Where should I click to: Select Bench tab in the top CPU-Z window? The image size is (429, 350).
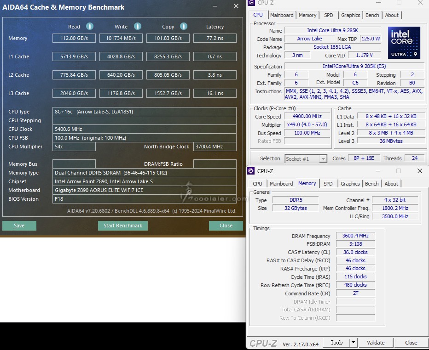tap(372, 15)
